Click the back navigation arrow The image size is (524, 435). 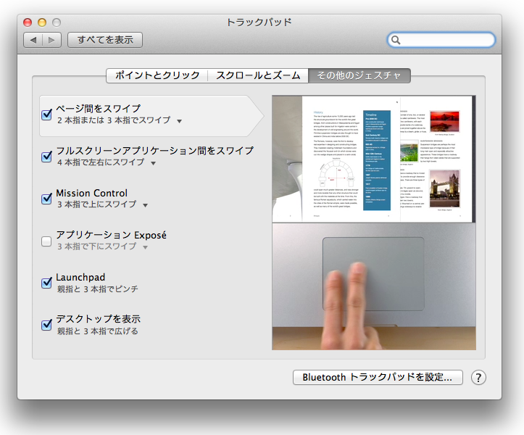point(33,40)
